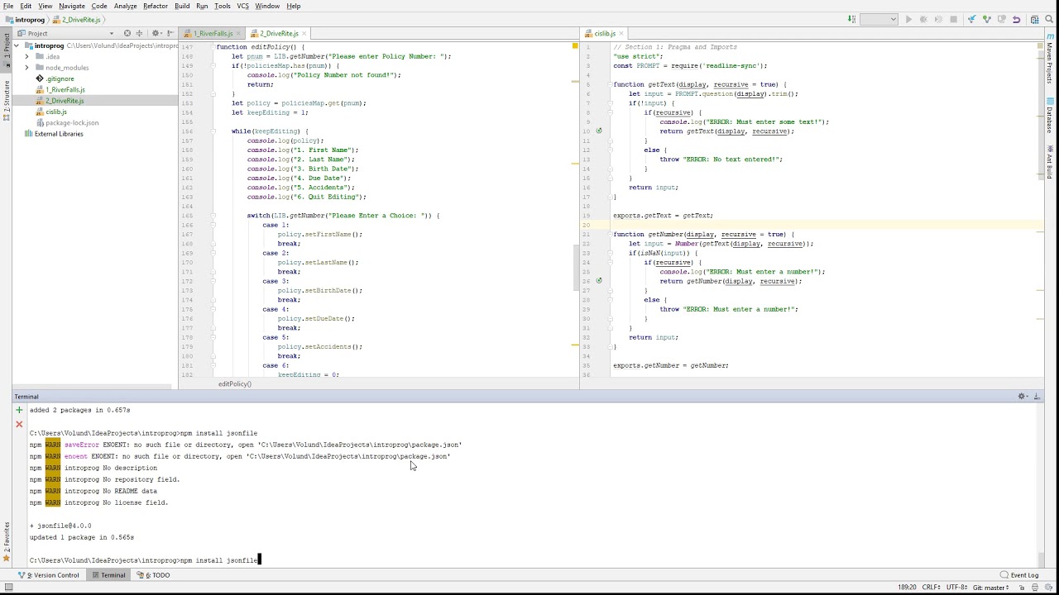Close the cislib.js editor tab
The image size is (1059, 595).
621,34
